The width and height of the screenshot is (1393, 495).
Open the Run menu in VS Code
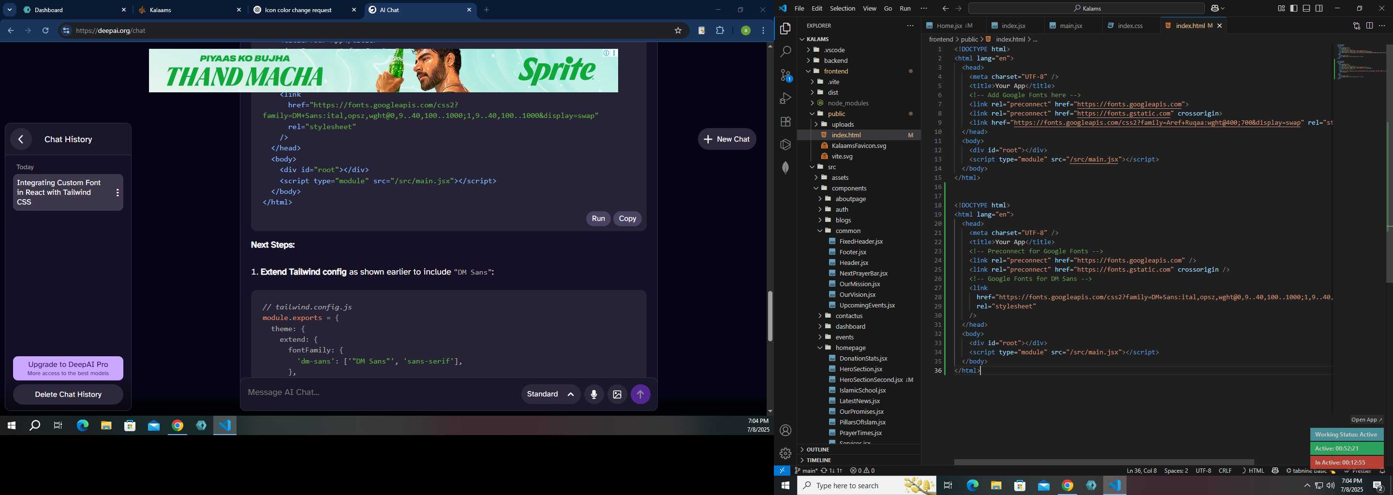click(905, 9)
